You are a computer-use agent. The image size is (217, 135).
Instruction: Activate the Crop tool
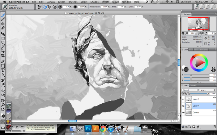pos(3,56)
